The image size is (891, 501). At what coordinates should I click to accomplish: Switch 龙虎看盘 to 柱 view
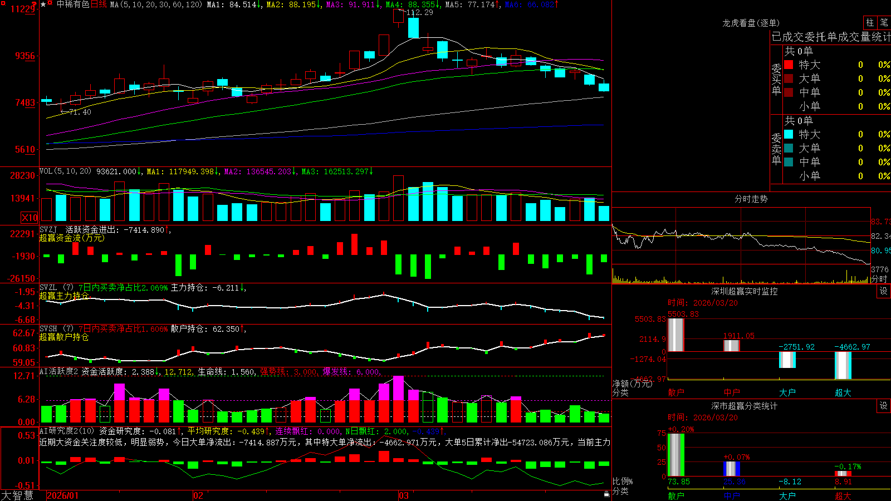[870, 22]
